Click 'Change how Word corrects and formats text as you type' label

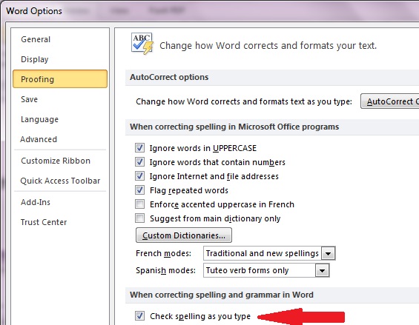(244, 101)
